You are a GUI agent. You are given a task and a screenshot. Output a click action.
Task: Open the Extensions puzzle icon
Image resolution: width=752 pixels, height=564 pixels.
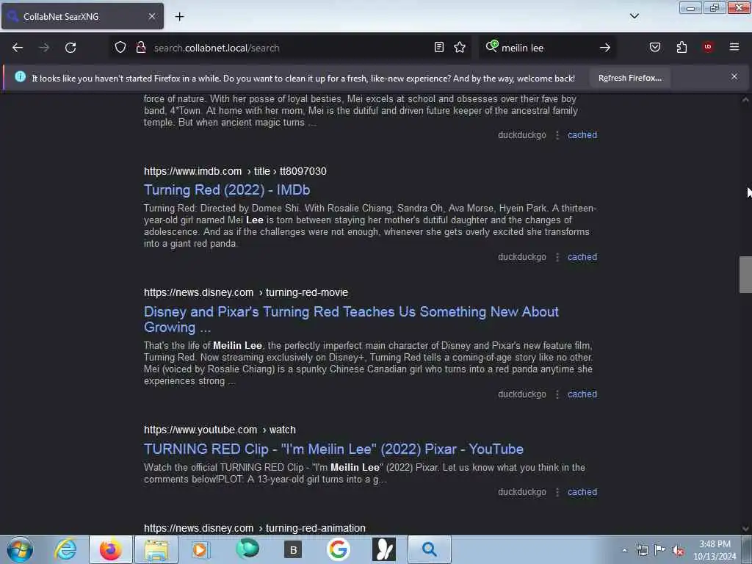click(x=681, y=47)
